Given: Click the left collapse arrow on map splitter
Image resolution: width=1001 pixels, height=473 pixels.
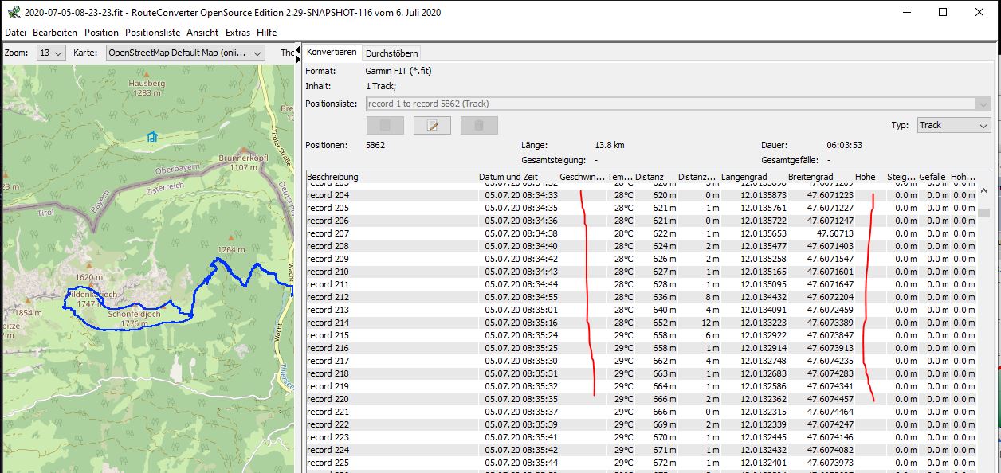Looking at the screenshot, I should pos(298,49).
